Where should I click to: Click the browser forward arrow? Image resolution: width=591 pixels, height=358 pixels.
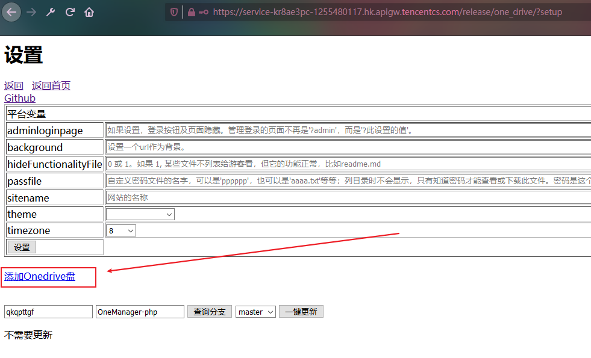click(x=31, y=13)
